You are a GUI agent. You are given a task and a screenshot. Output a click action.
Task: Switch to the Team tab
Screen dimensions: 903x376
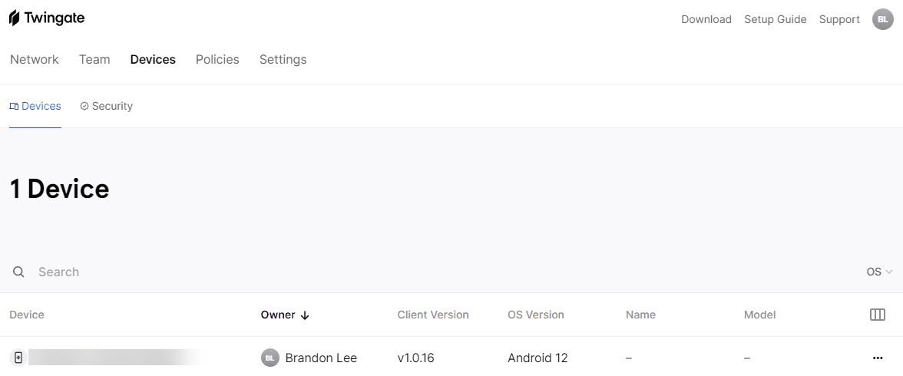(x=94, y=59)
